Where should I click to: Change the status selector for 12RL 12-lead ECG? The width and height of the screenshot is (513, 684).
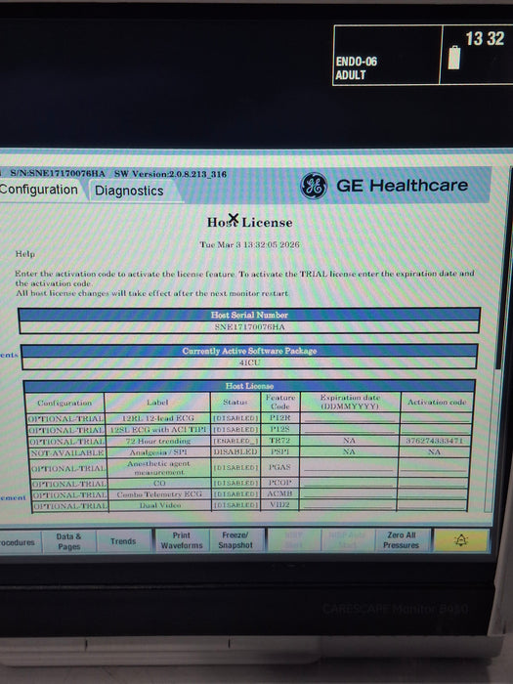235,418
